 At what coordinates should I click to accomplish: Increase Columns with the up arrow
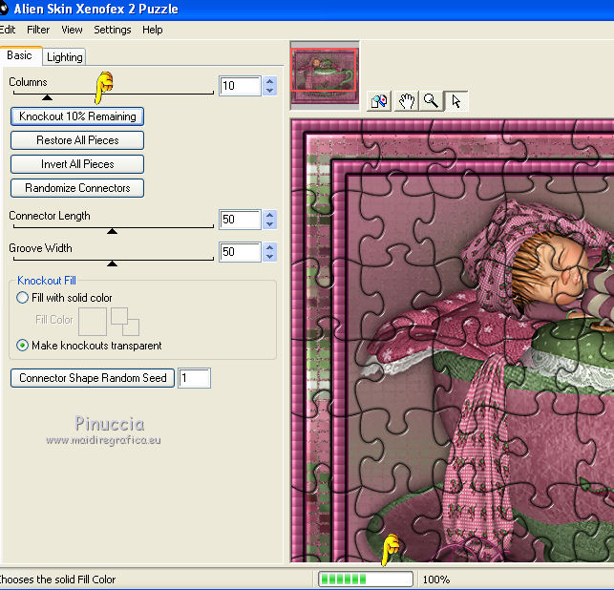coord(269,81)
